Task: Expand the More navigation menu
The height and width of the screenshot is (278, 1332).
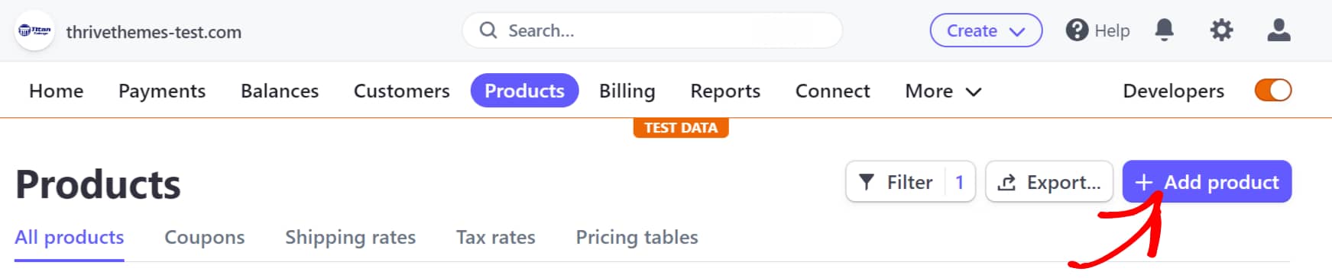Action: (x=943, y=91)
